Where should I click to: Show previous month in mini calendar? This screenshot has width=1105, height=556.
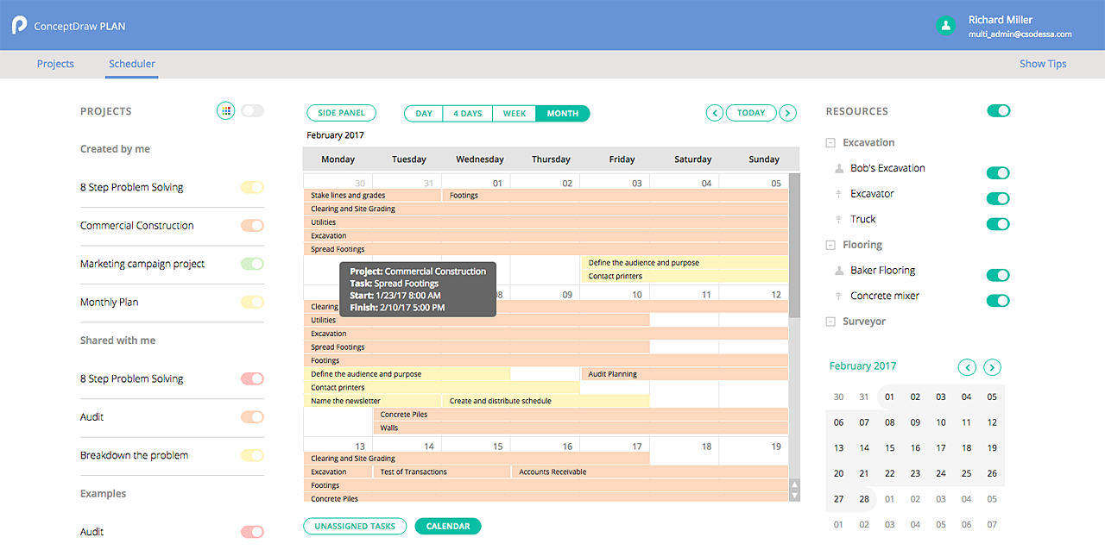(x=968, y=367)
